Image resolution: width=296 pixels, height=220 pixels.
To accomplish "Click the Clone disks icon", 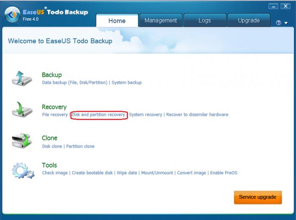I will 22,141.
